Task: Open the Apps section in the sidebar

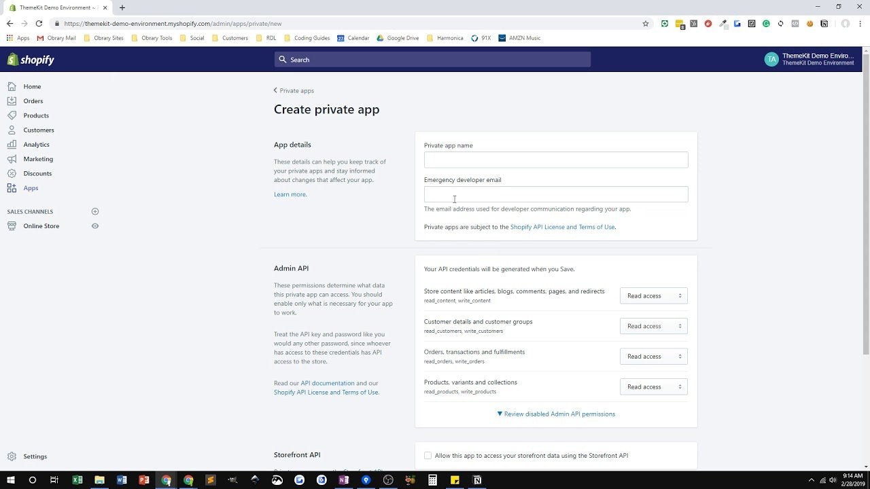Action: pyautogui.click(x=31, y=187)
